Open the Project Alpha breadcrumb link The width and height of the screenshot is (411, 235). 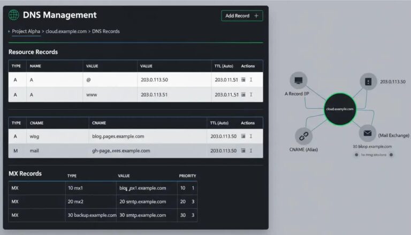point(26,31)
